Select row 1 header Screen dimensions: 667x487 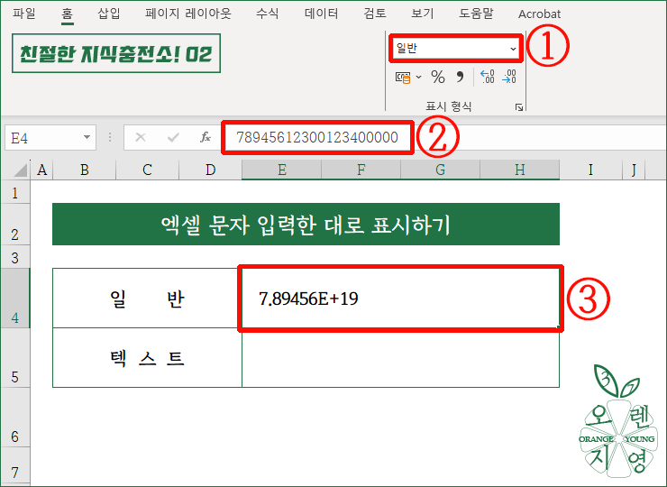tap(15, 192)
